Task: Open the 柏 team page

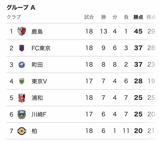Action: [34, 131]
